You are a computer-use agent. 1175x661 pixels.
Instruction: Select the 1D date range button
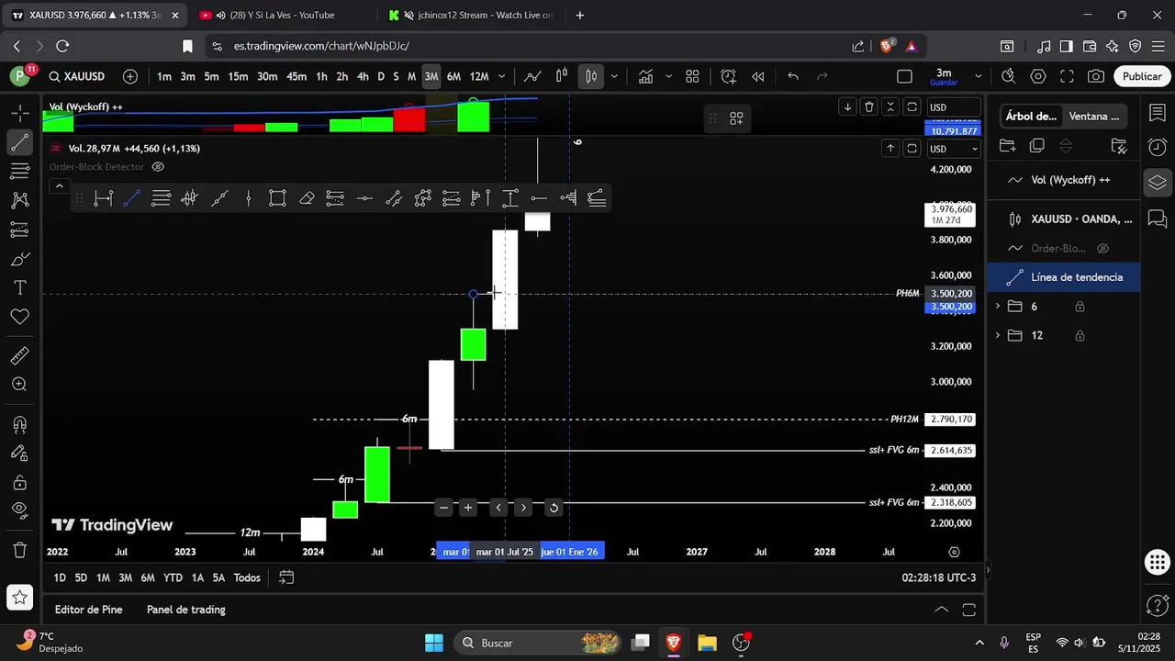tap(60, 577)
